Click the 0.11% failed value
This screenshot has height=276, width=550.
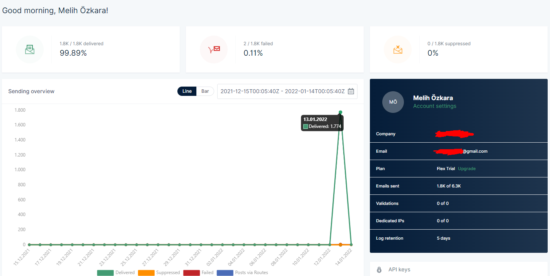[x=253, y=53]
